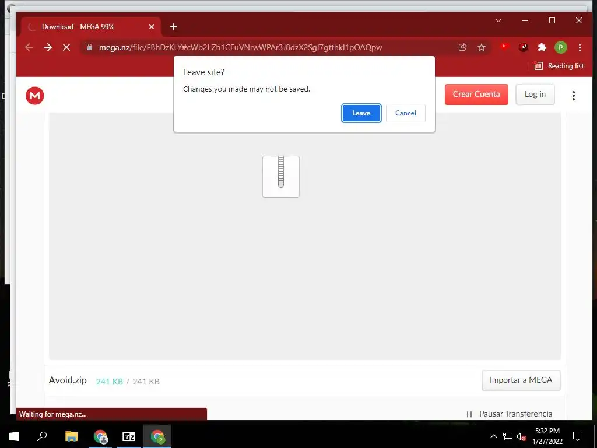
Task: Click the zip file thumbnail
Action: coord(281,176)
